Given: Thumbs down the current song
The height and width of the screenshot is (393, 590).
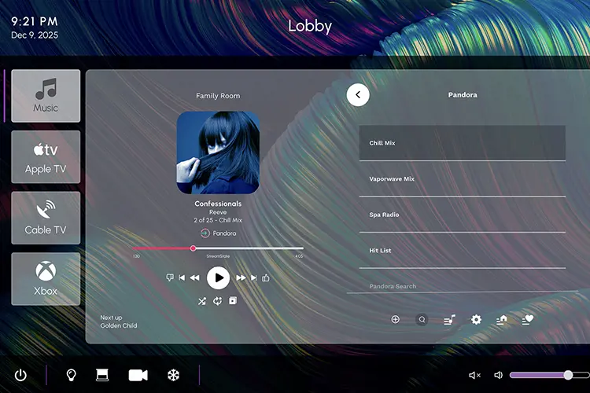Looking at the screenshot, I should (x=170, y=277).
